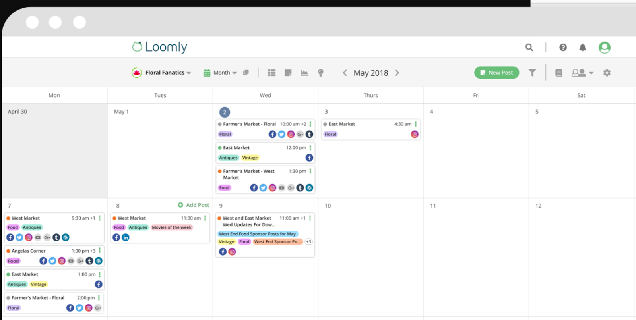Click the LinkedIn icon on West Market 11:30 am
The height and width of the screenshot is (320, 636).
[x=126, y=237]
